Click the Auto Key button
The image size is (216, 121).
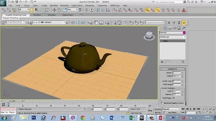(158, 109)
